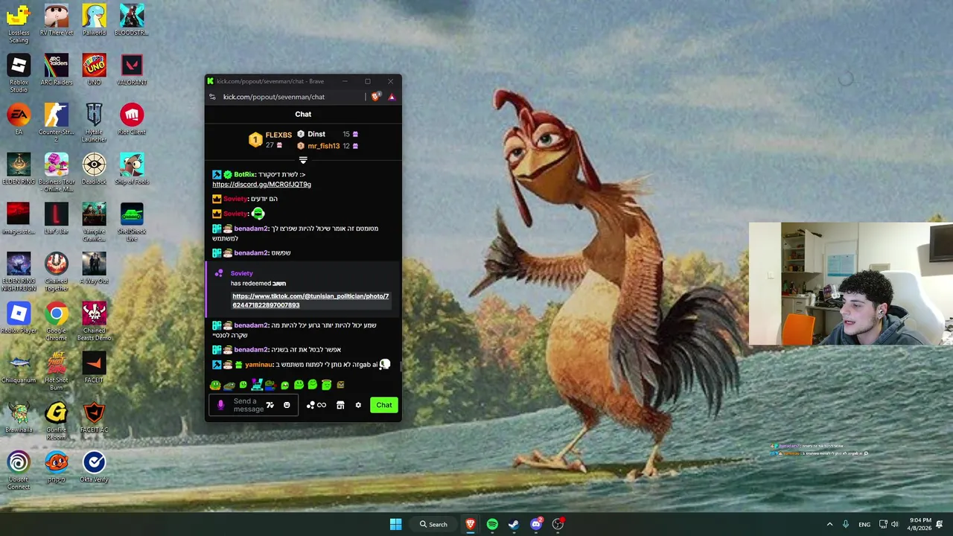Open Spotify on taskbar
This screenshot has height=536, width=953.
coord(492,524)
